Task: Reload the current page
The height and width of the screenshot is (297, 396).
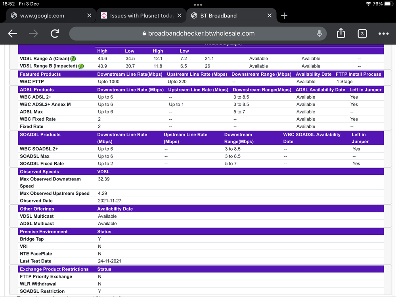Action: pos(55,34)
